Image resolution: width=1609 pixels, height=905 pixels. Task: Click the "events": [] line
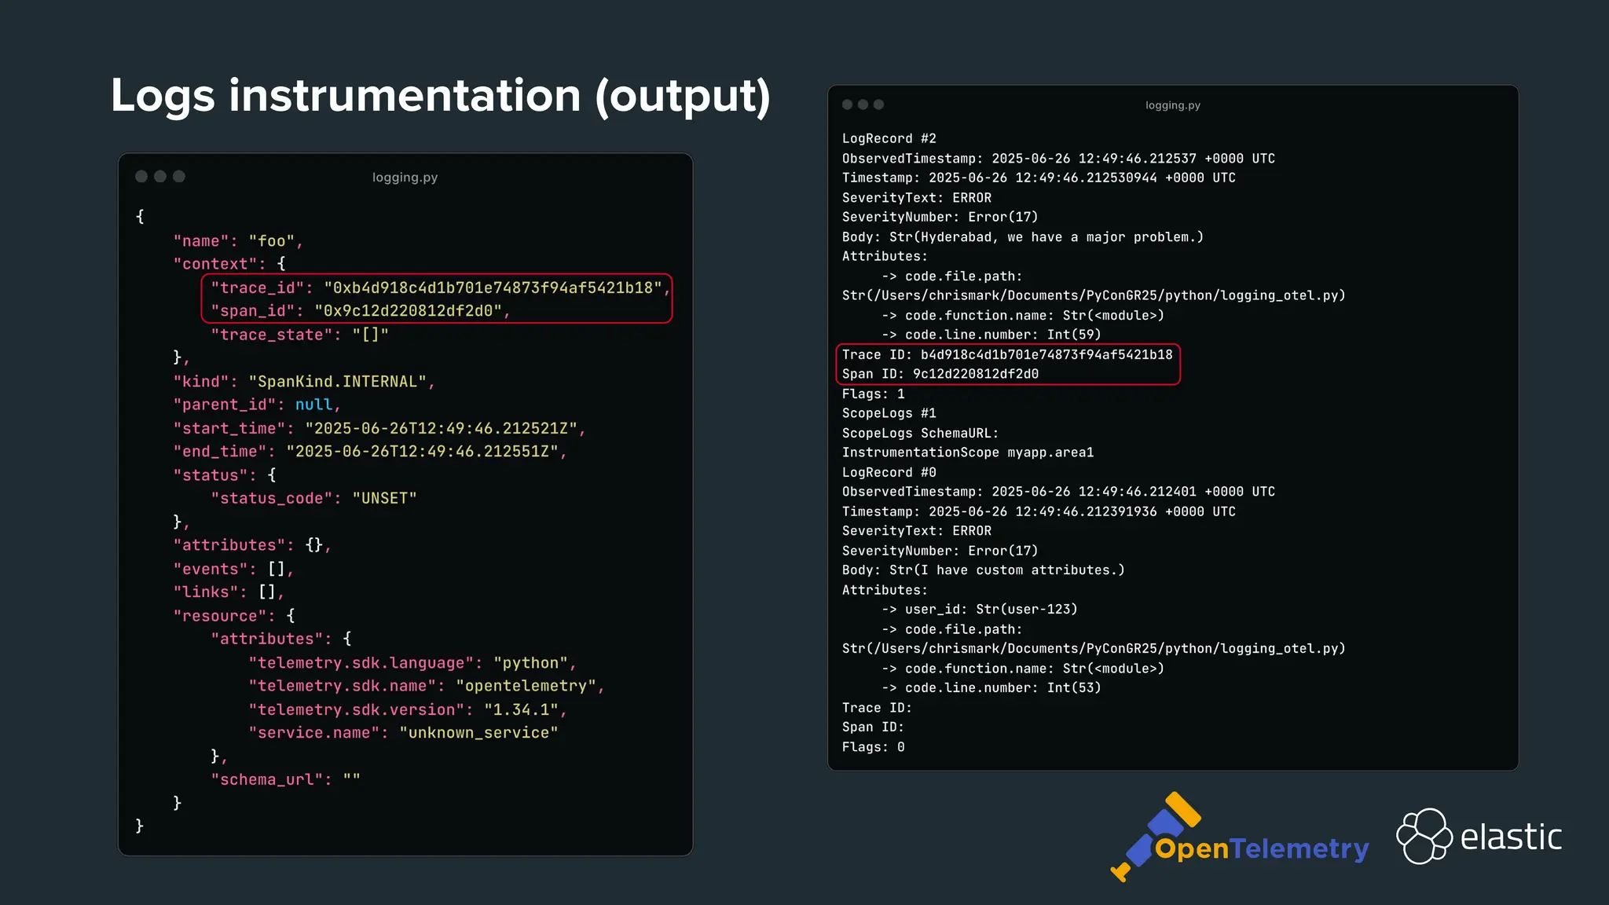point(233,569)
